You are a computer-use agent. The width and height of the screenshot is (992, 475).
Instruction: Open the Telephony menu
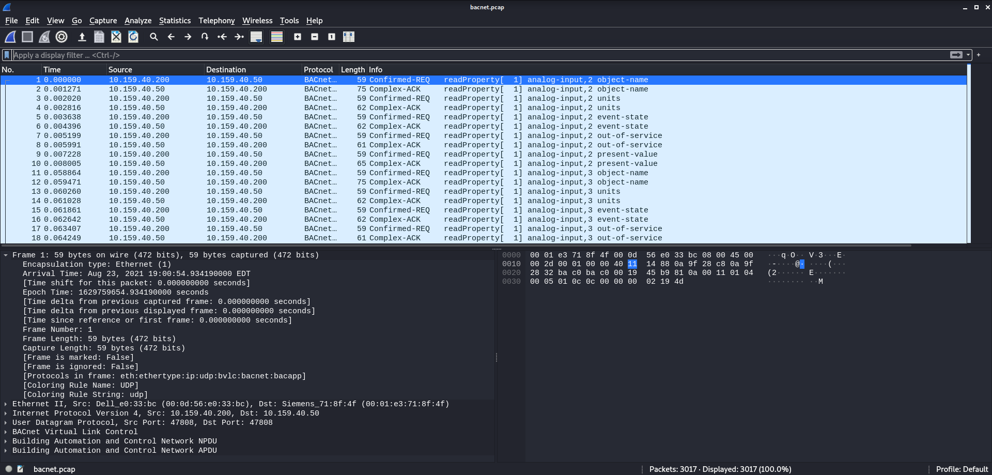pos(216,21)
